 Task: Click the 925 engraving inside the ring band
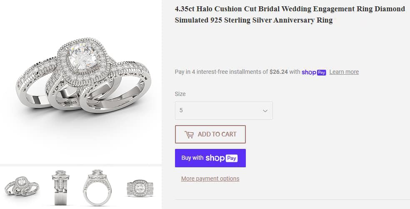[x=72, y=101]
